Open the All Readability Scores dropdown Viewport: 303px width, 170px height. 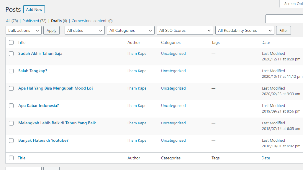pos(245,31)
